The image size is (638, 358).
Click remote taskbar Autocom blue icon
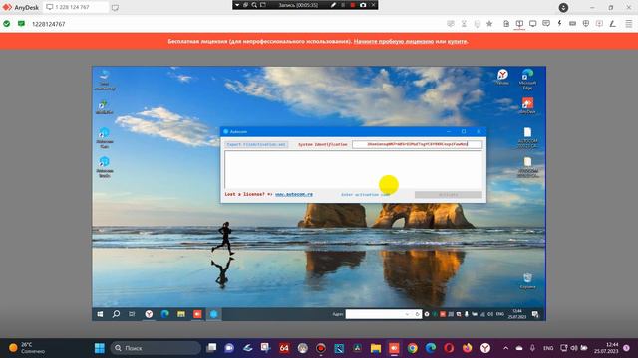214,314
